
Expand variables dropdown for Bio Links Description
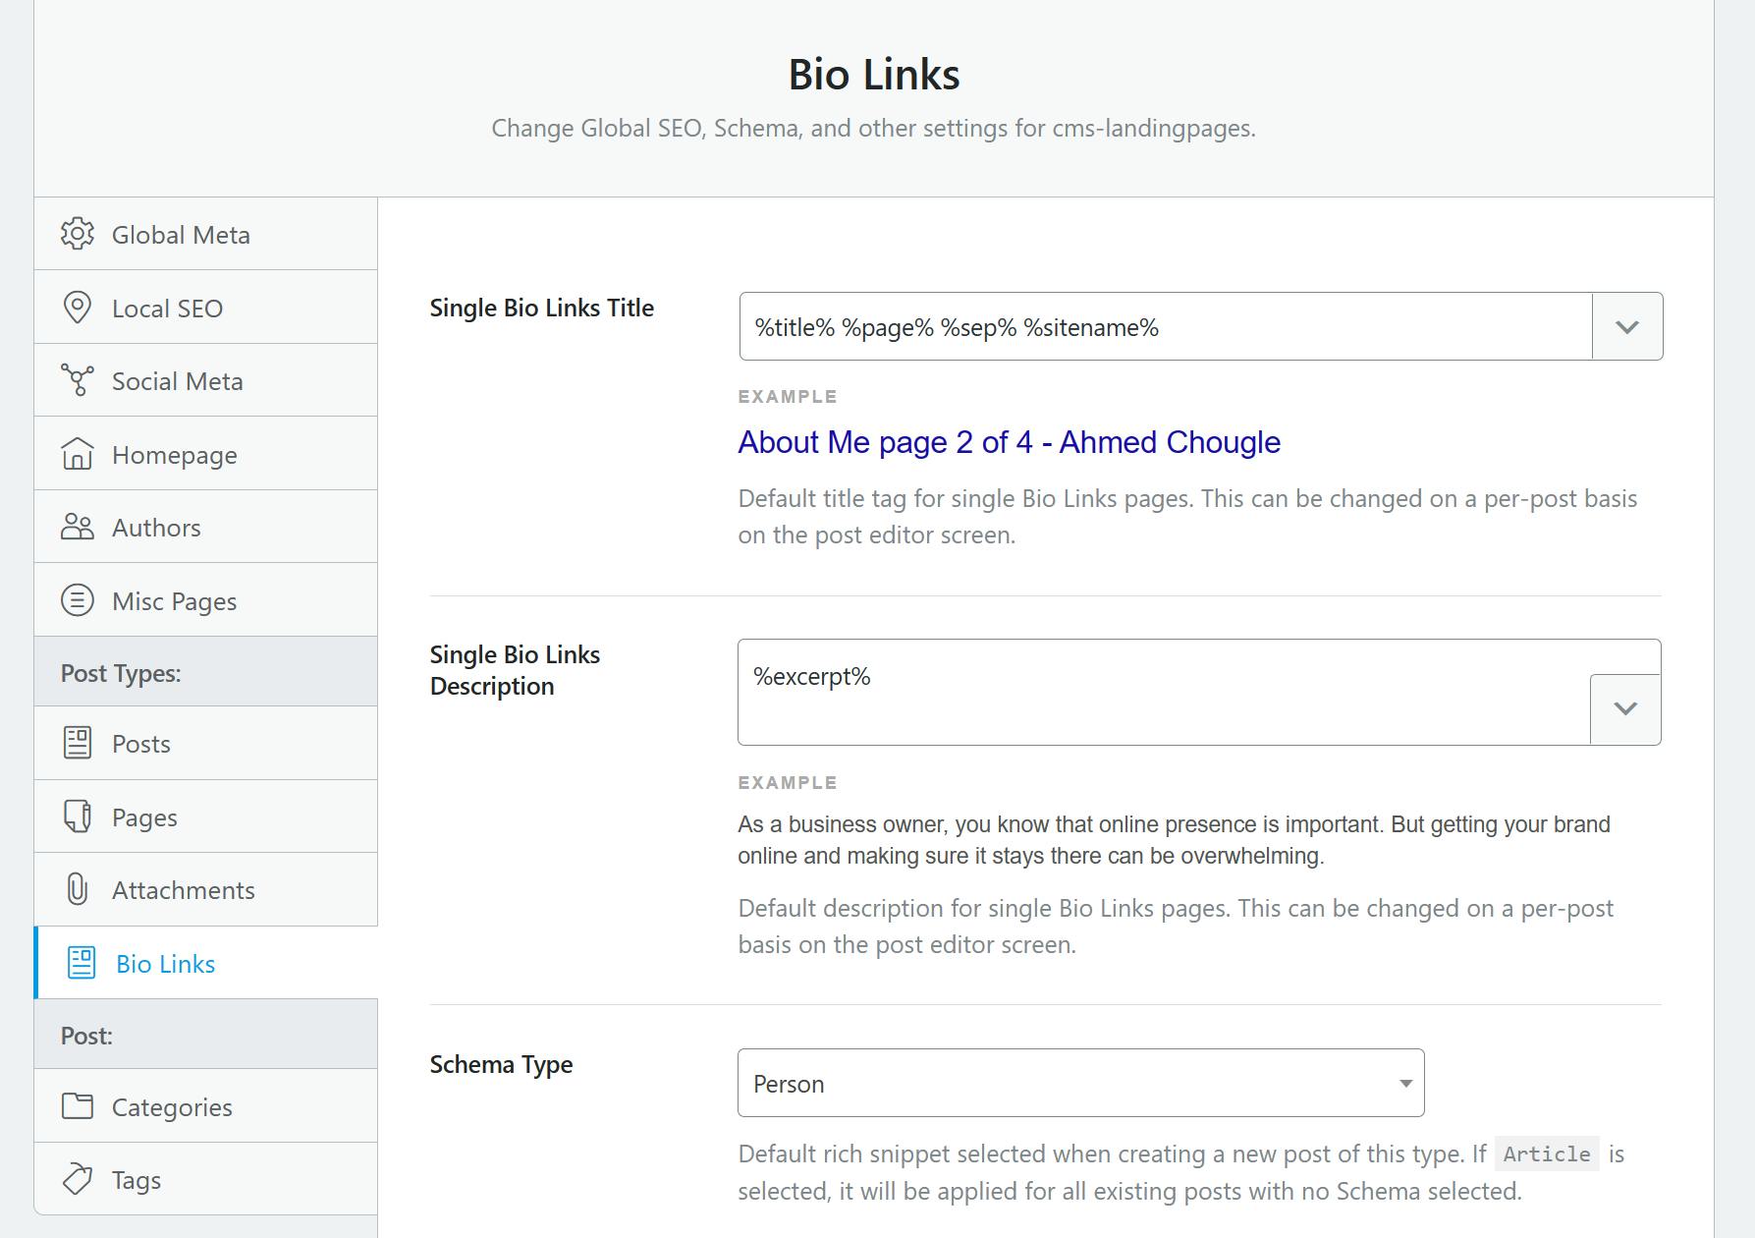point(1625,708)
